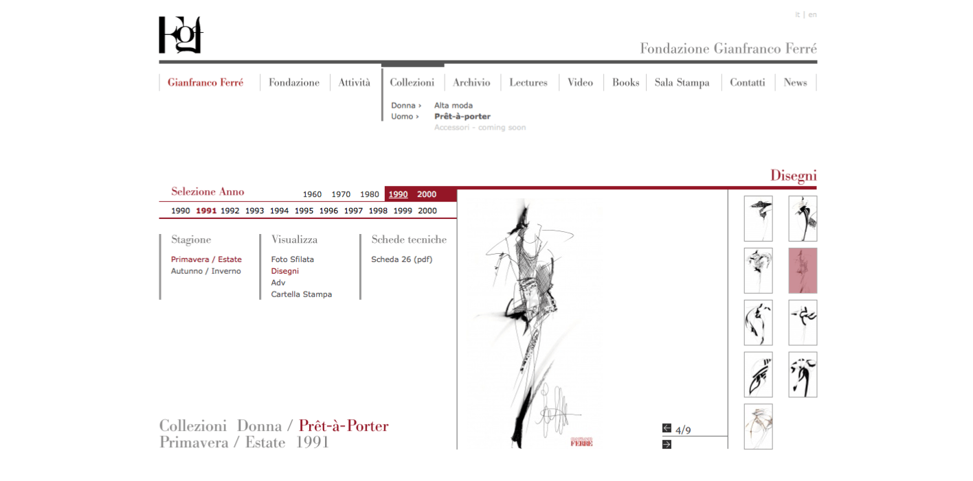The image size is (973, 481).
Task: Choose year 1991
Action: coord(206,211)
